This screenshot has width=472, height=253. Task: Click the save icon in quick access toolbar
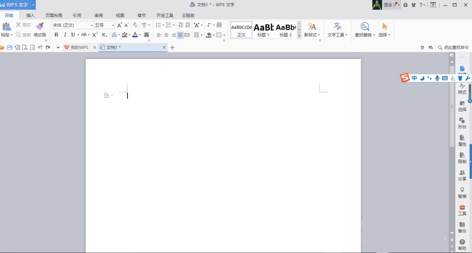tap(9, 48)
